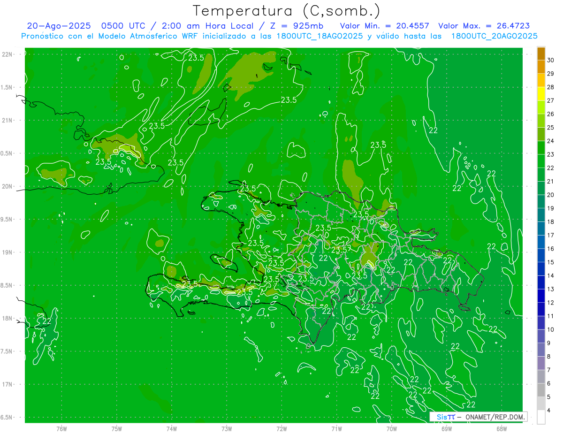563x435 pixels.
Task: Click the colorbar label "27"
Action: [550, 100]
